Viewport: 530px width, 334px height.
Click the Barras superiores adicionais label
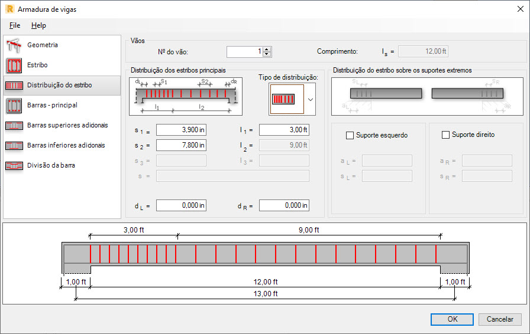point(67,125)
